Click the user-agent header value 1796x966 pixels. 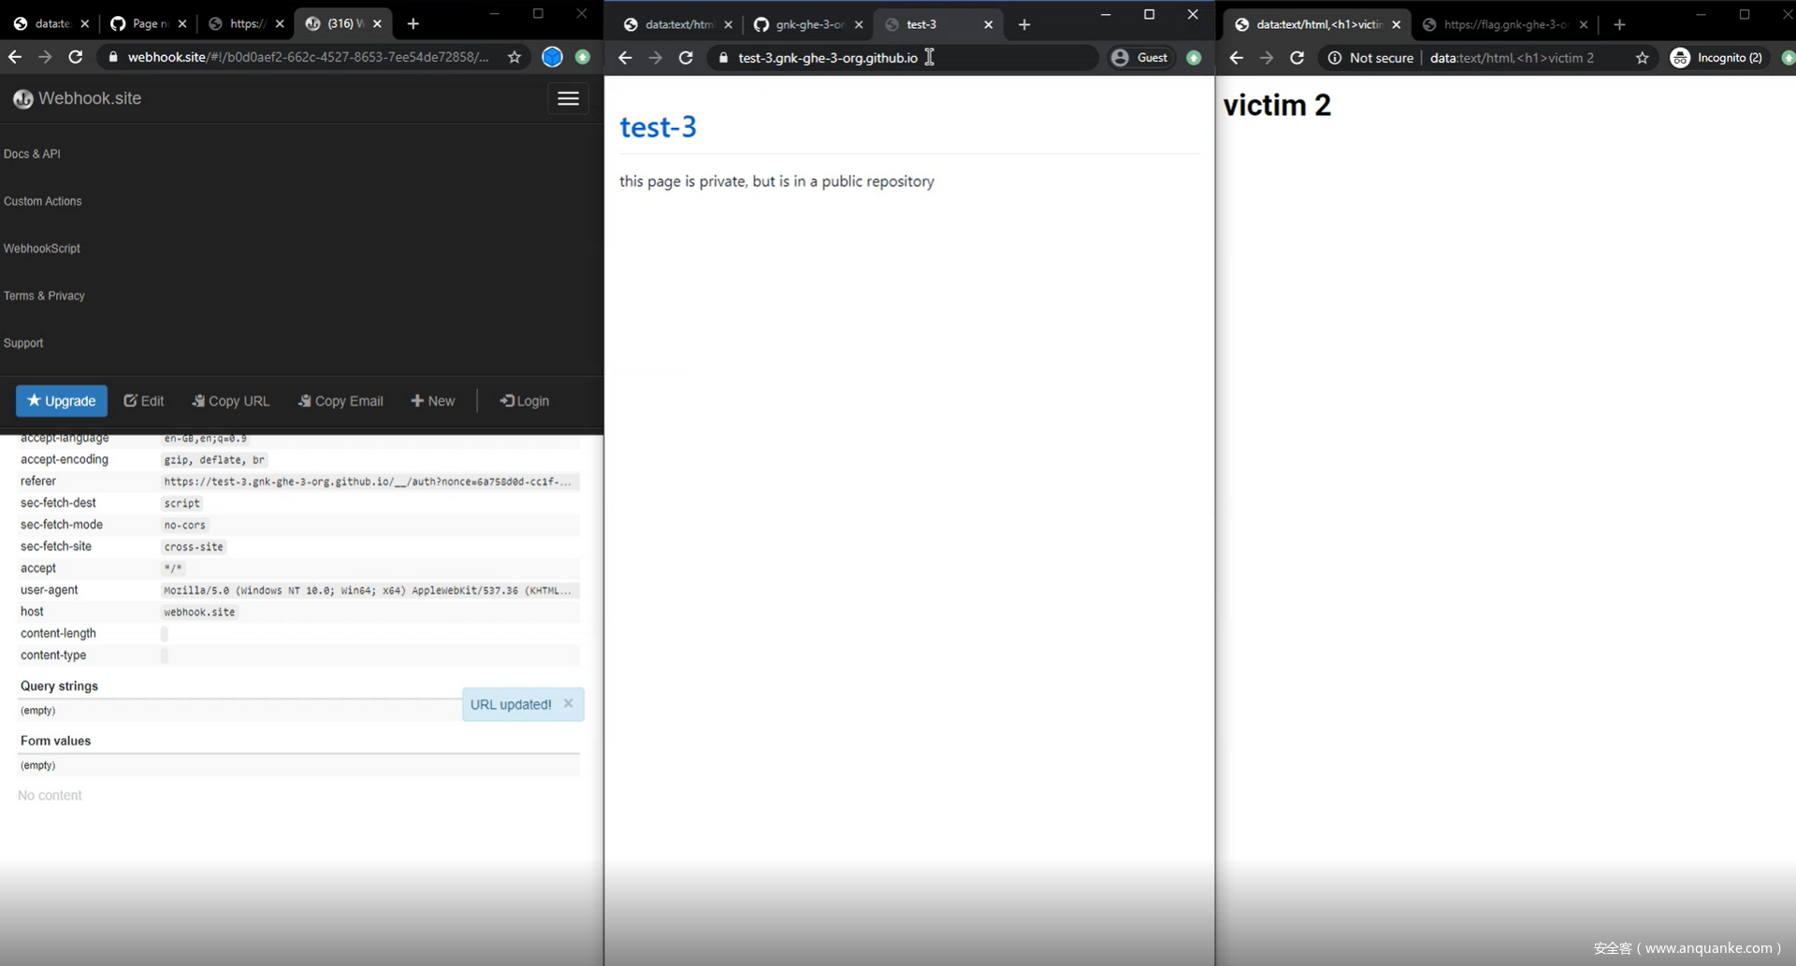pyautogui.click(x=369, y=590)
